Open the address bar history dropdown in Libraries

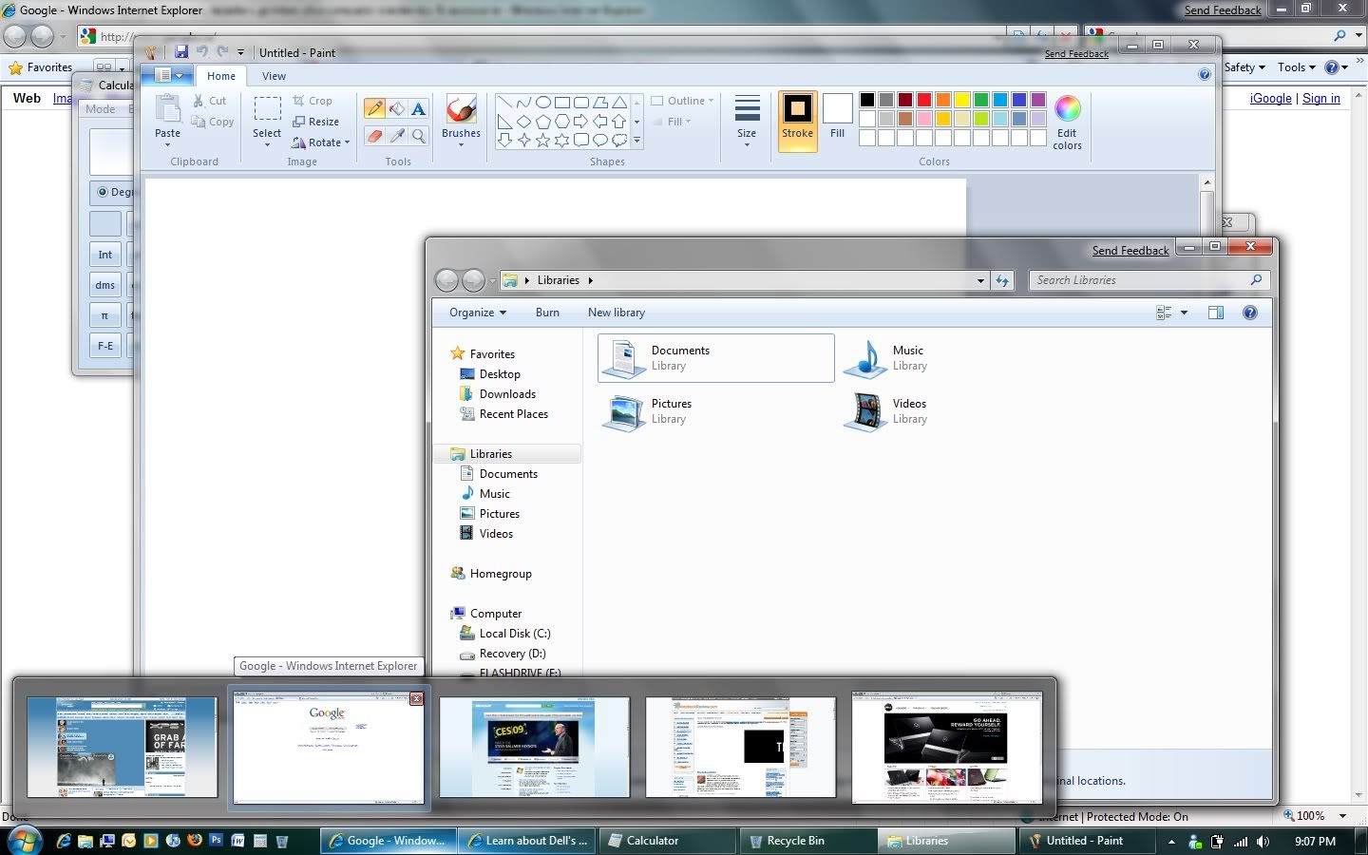coord(980,280)
